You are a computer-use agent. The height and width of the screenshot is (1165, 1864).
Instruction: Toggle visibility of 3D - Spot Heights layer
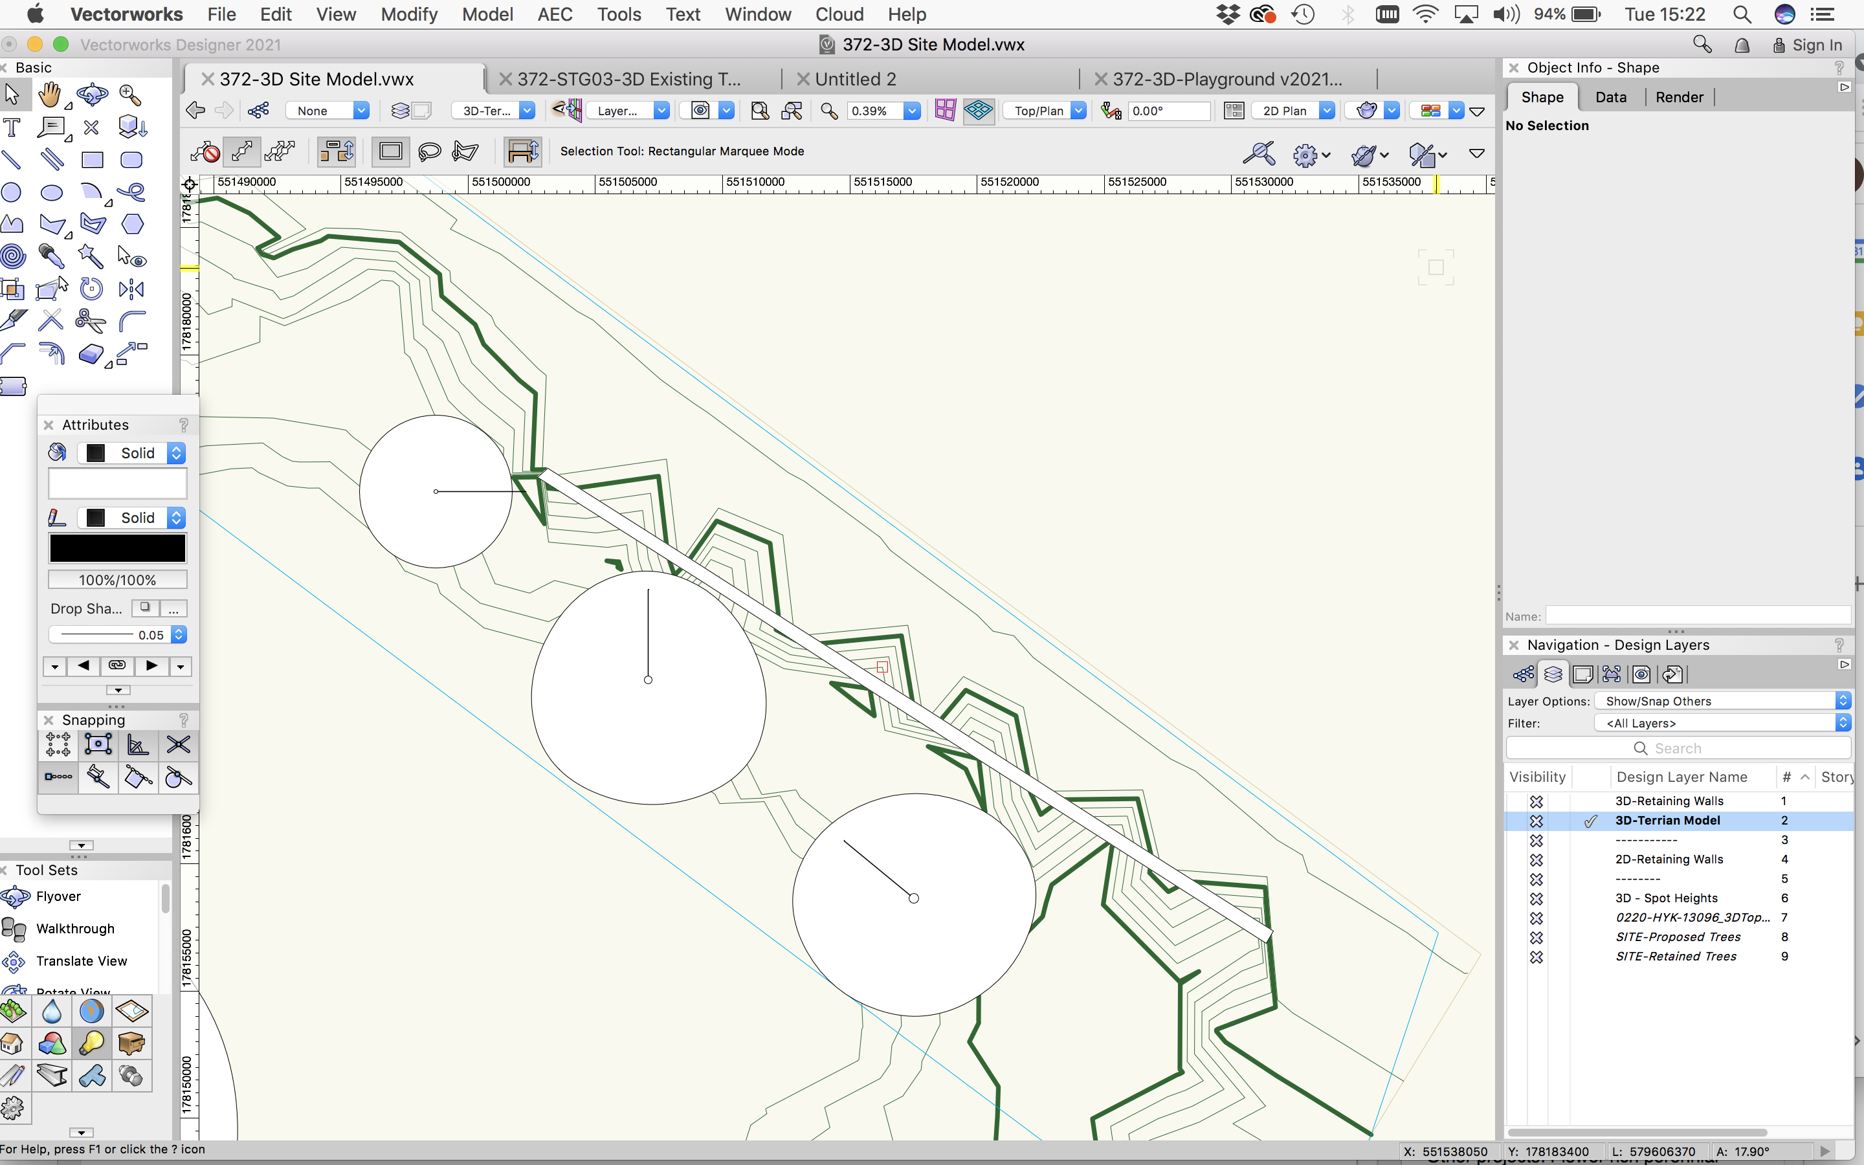(1537, 898)
